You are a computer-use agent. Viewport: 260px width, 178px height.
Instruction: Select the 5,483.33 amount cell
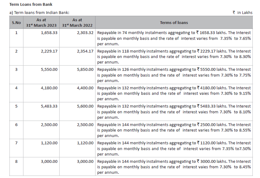click(49, 107)
